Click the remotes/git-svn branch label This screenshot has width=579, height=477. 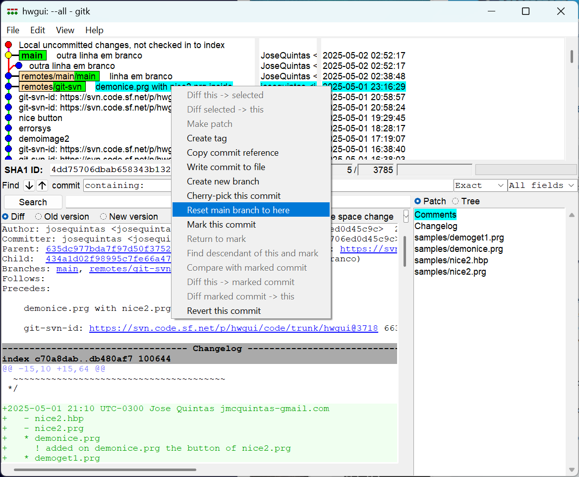tap(52, 87)
